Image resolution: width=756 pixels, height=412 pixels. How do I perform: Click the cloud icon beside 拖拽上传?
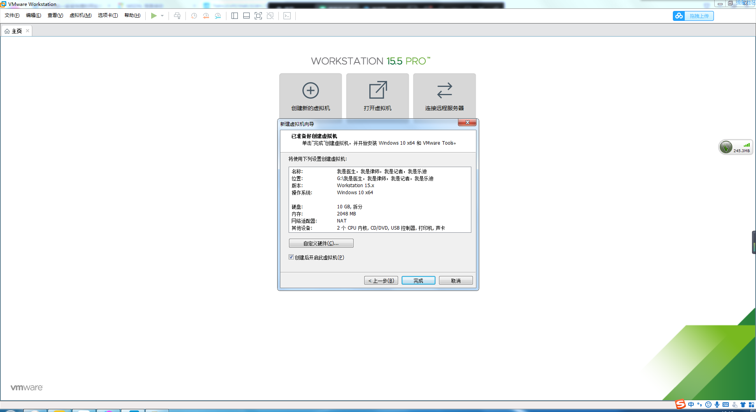(x=679, y=16)
